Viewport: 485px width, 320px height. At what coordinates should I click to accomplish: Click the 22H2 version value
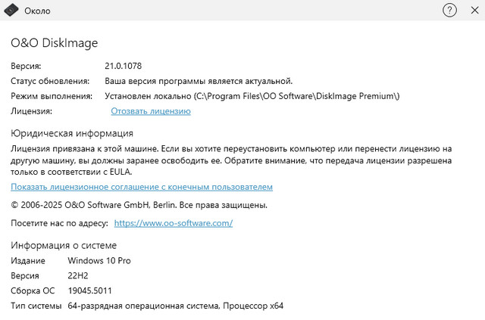(79, 275)
